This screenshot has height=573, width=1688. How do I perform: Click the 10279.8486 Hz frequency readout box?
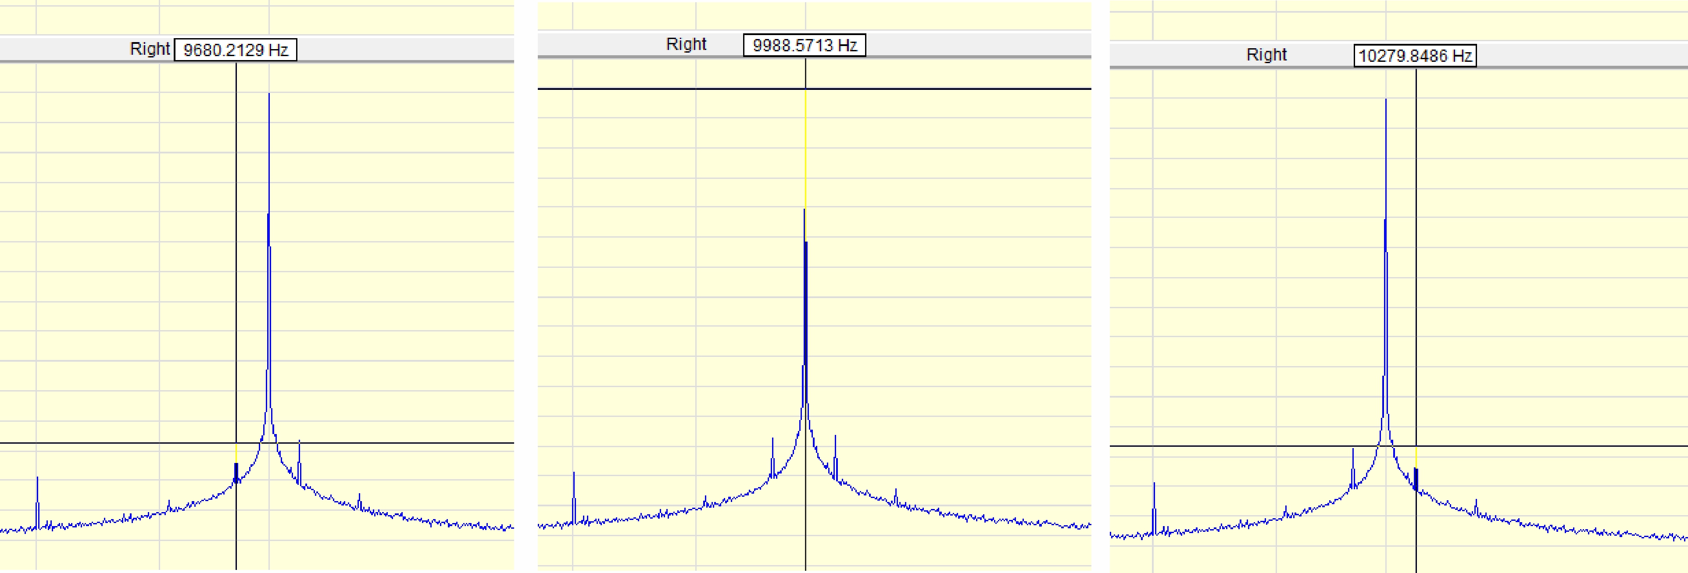point(1415,56)
